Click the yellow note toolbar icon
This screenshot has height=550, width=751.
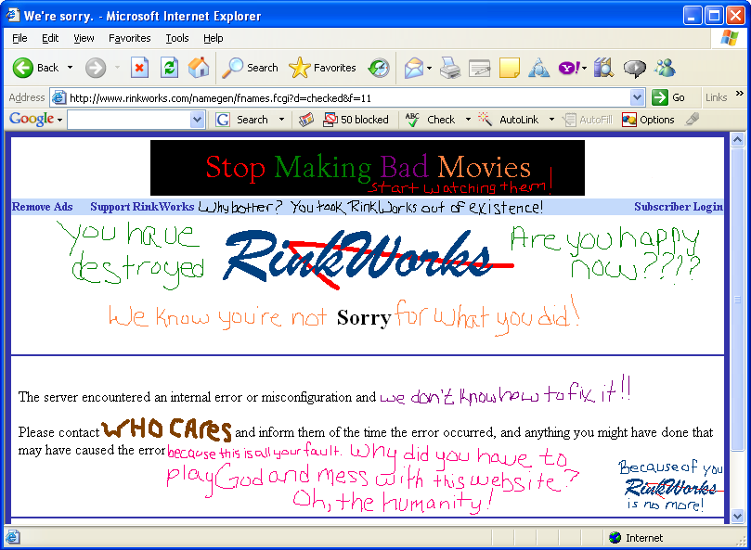pos(509,68)
